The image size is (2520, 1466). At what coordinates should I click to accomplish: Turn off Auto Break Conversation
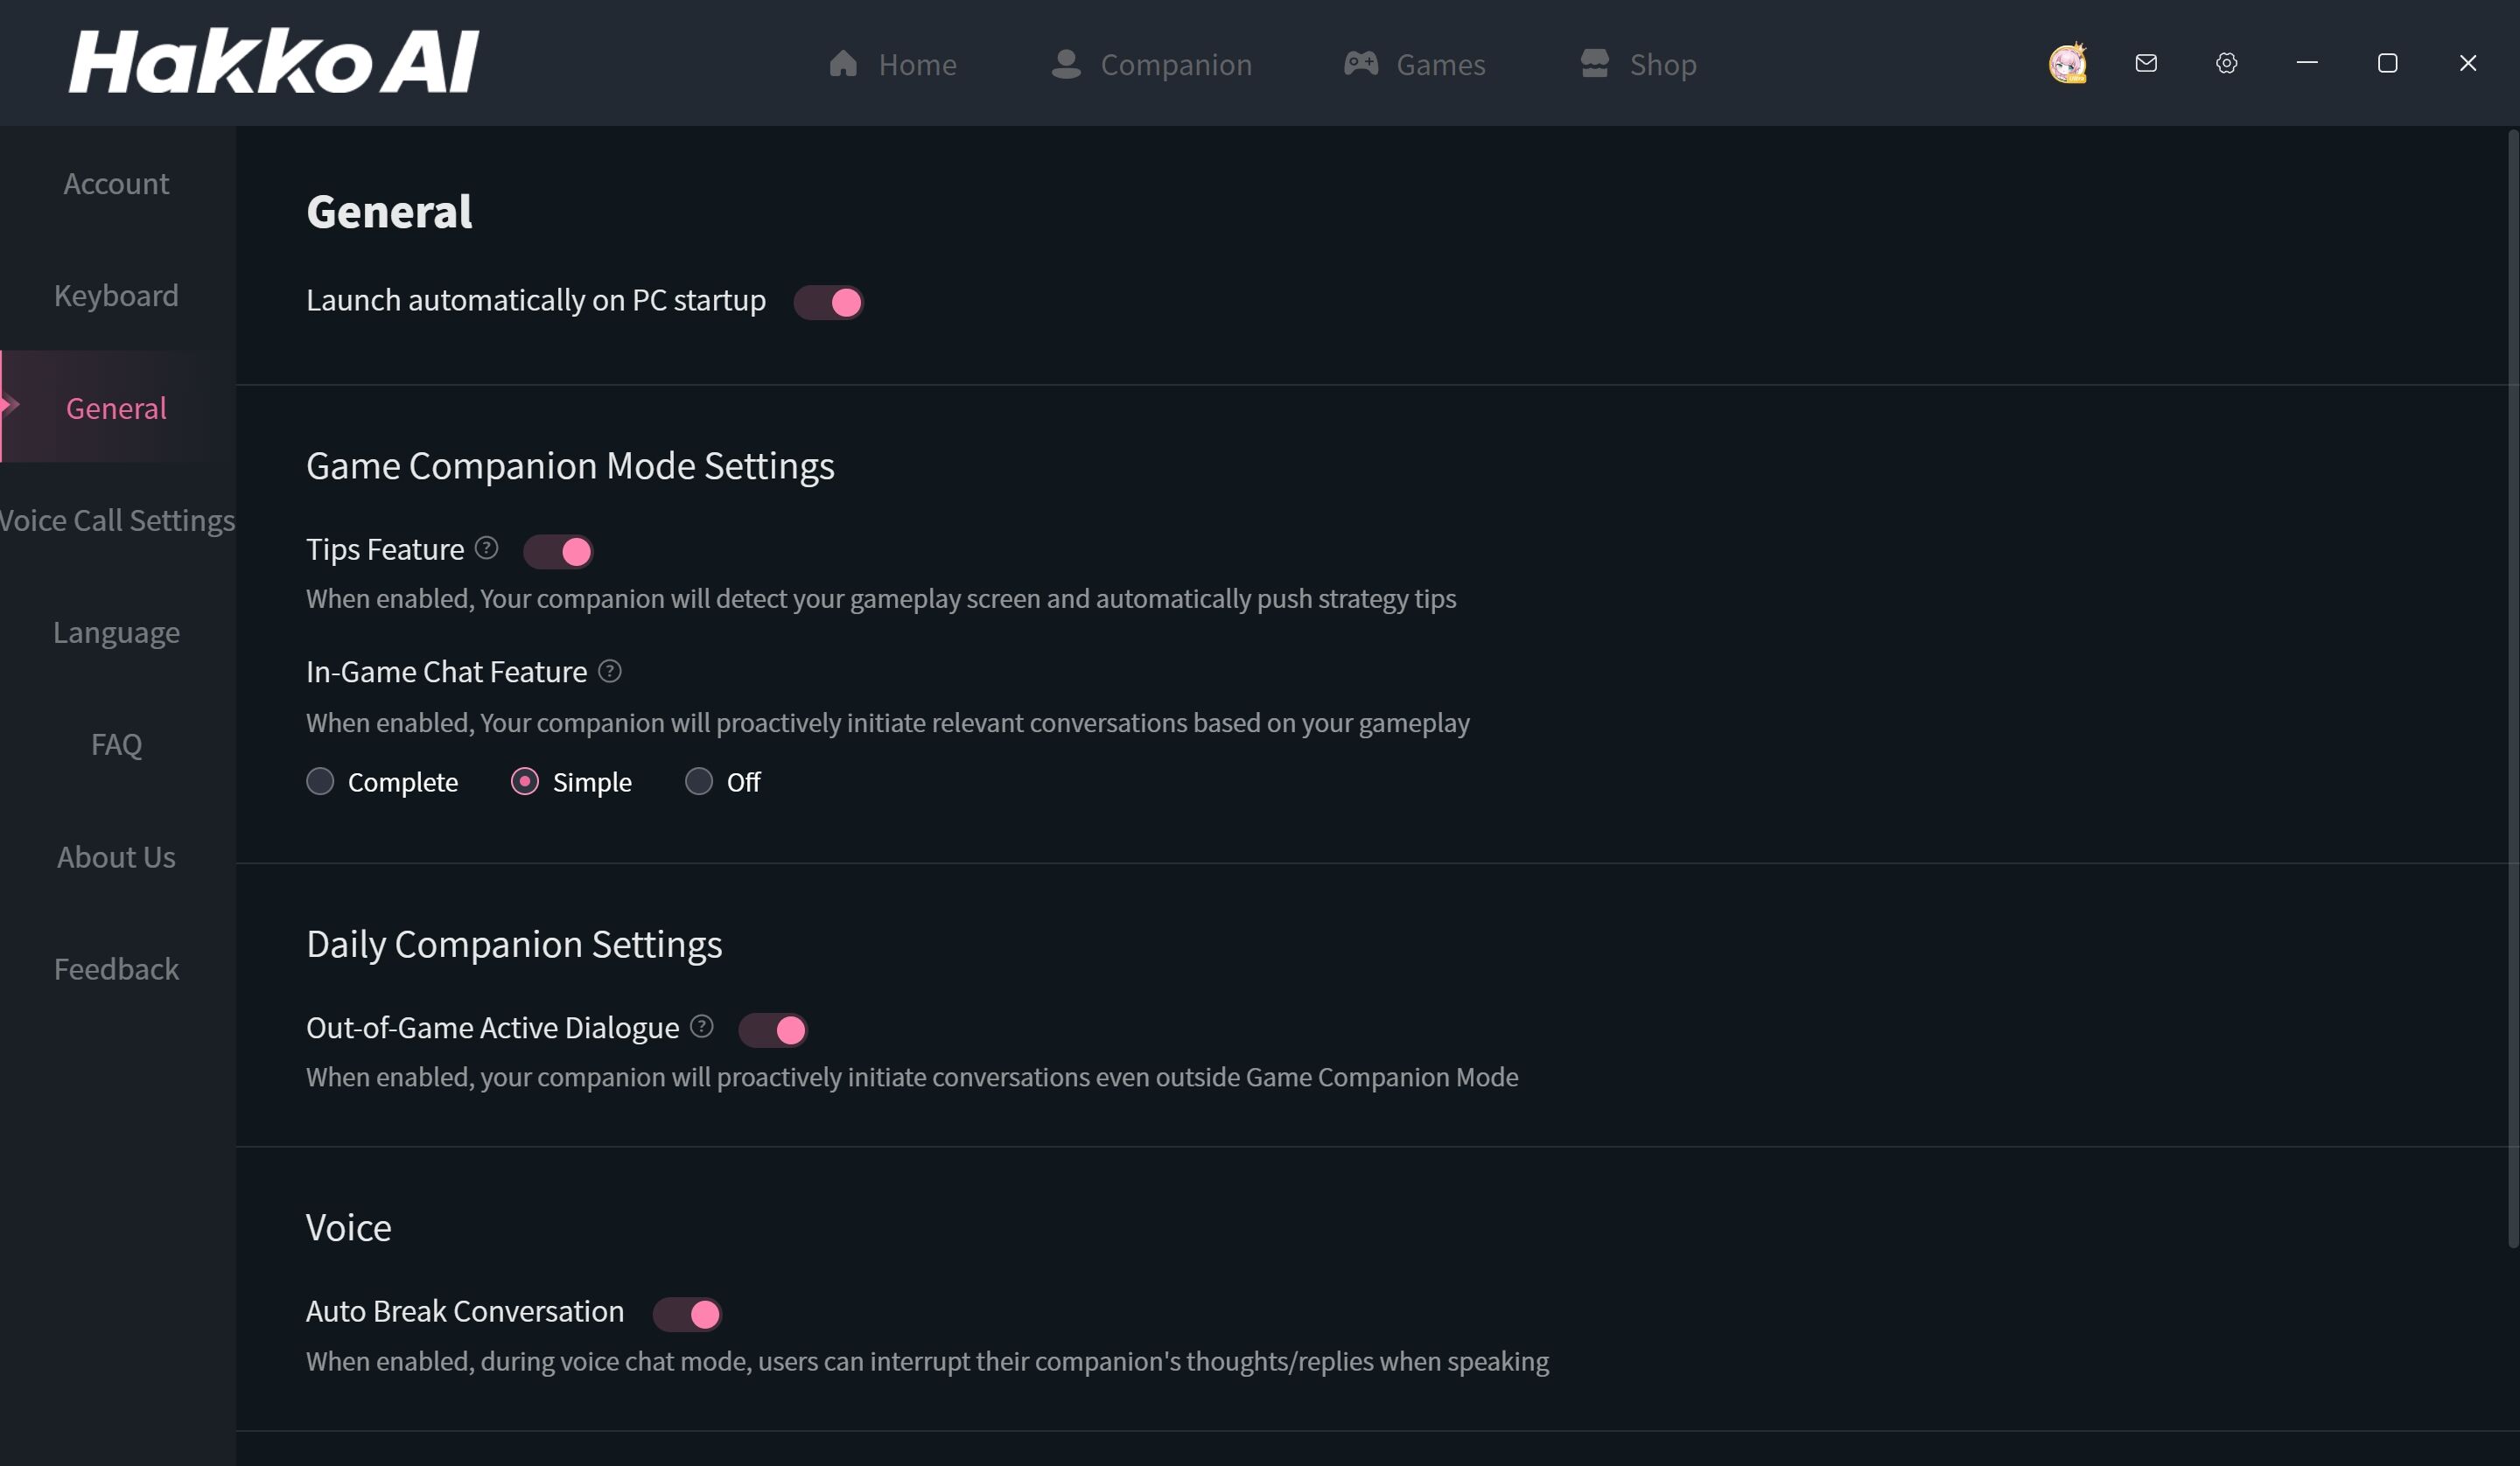(x=687, y=1314)
